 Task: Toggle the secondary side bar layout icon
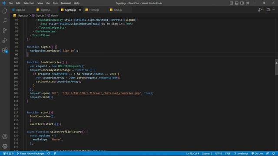(x=242, y=3)
